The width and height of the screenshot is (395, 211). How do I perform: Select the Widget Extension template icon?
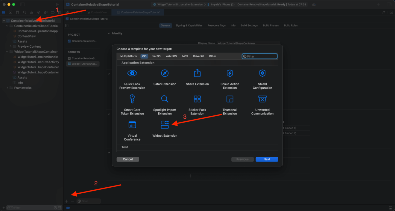tap(165, 125)
